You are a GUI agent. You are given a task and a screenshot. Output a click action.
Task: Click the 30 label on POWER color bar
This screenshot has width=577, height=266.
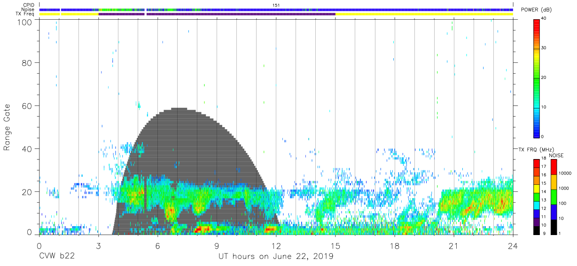pyautogui.click(x=544, y=48)
